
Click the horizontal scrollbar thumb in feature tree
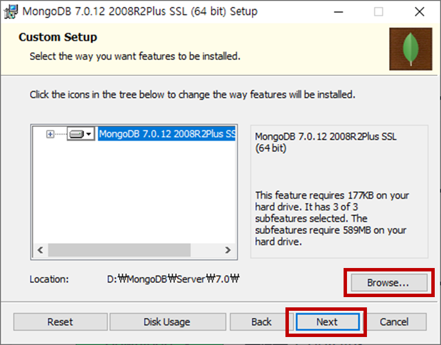(119, 250)
